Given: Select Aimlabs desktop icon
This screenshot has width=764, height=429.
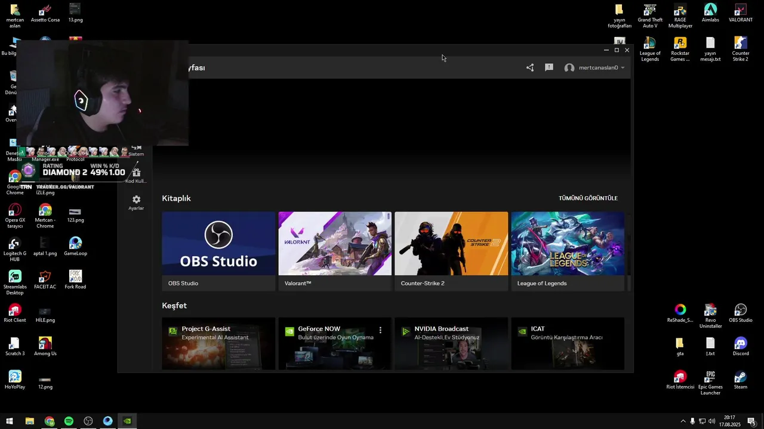Looking at the screenshot, I should 710,13.
